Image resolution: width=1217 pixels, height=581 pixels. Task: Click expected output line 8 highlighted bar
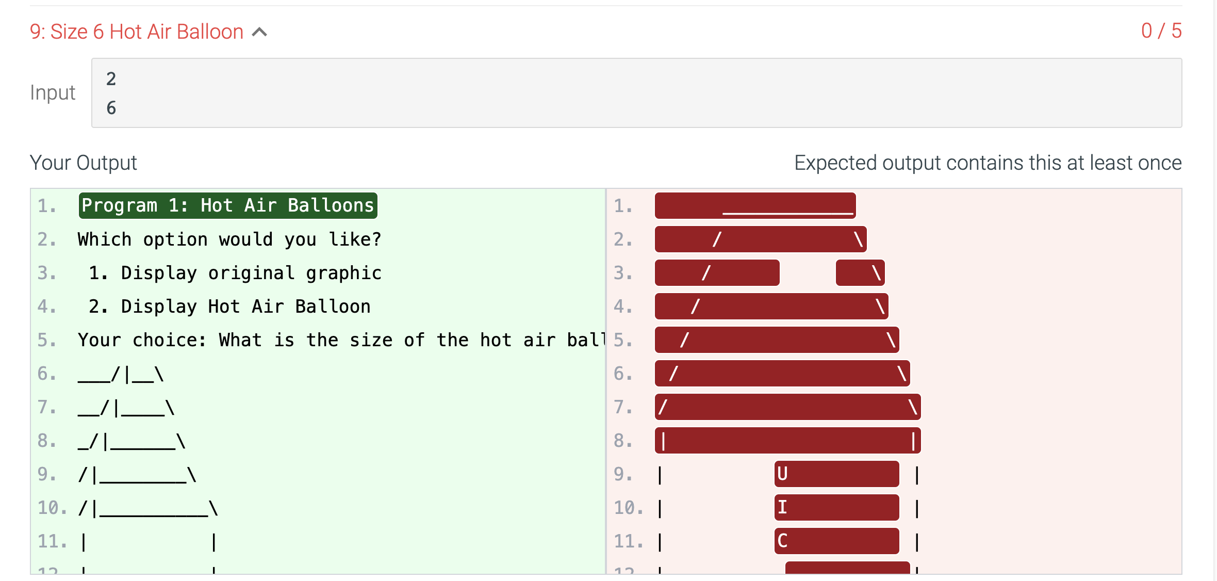787,441
